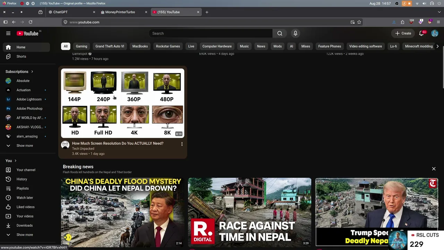Image resolution: width=444 pixels, height=250 pixels.
Task: Click the address bar URL
Action: coord(84,22)
